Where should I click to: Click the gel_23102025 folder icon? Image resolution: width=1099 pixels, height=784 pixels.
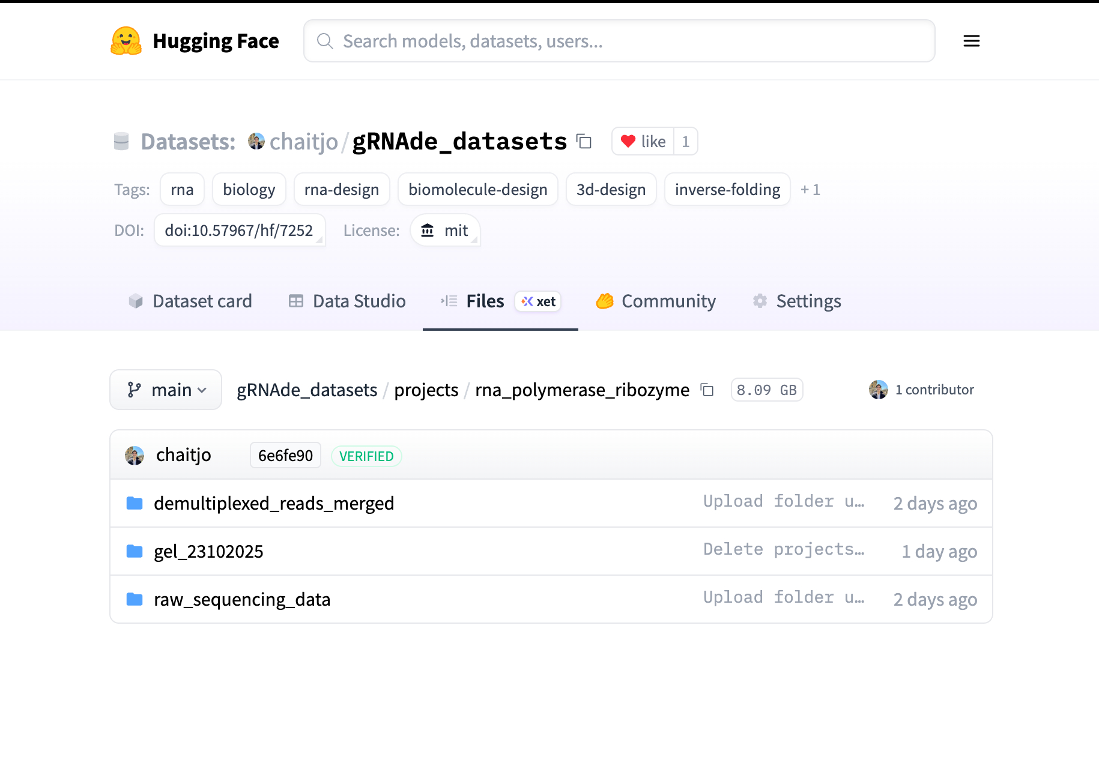coord(135,551)
